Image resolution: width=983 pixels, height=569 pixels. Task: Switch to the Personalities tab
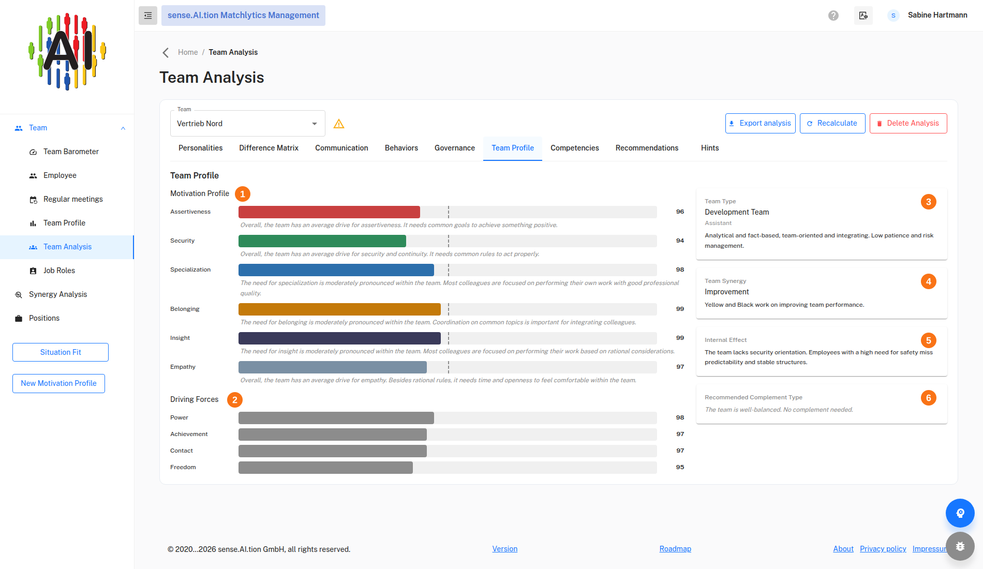[201, 148]
